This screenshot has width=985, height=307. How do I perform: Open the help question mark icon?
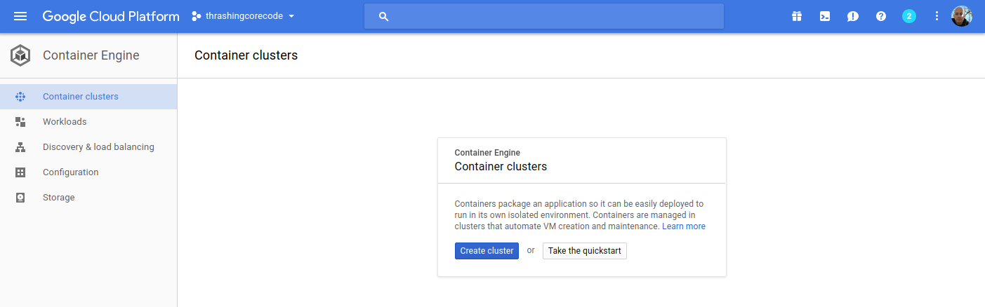click(881, 16)
